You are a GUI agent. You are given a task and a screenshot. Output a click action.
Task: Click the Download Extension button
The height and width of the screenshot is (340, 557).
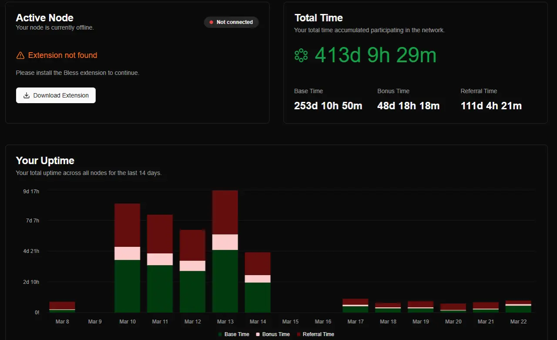[x=56, y=95]
